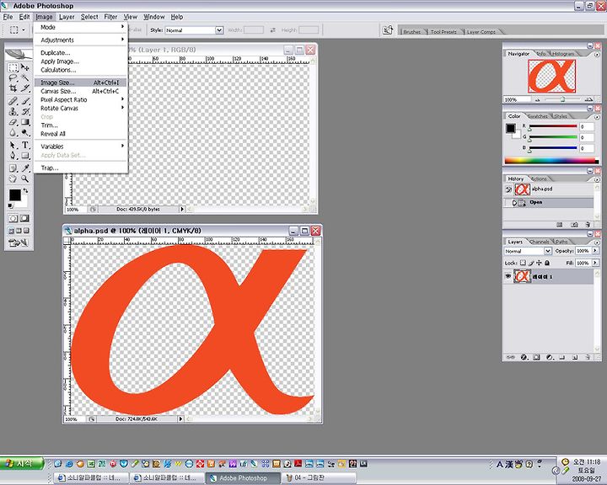Select the Clone Stamp tool
Viewport: 607px width, 485px height.
(x=13, y=112)
